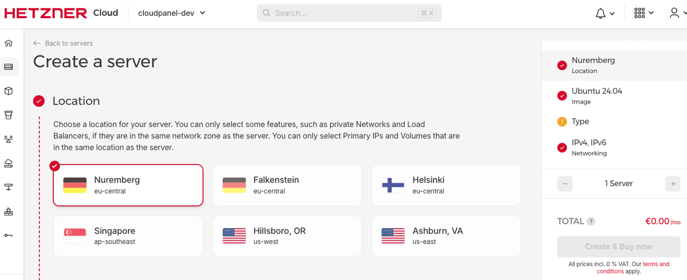
Task: Click the Servers icon in sidebar
Action: coord(8,67)
